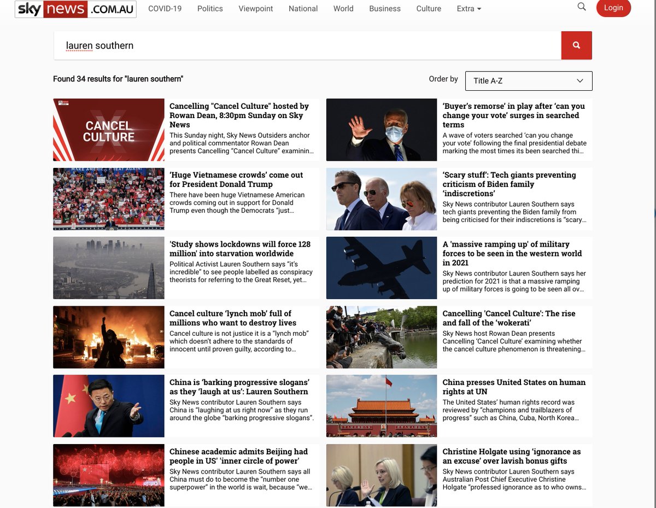Image resolution: width=656 pixels, height=508 pixels.
Task: Open the burning street protest thumbnail
Action: (x=109, y=337)
